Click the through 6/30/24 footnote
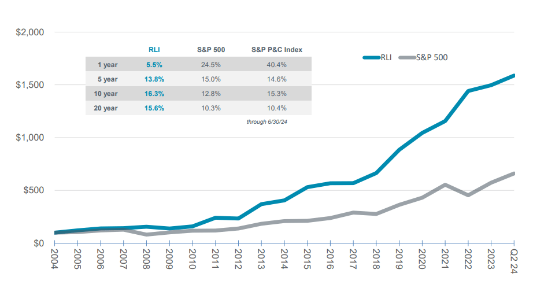 point(267,123)
